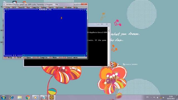Minimize the DOSBox TPX window
This screenshot has width=178, height=100.
tap(76, 4)
